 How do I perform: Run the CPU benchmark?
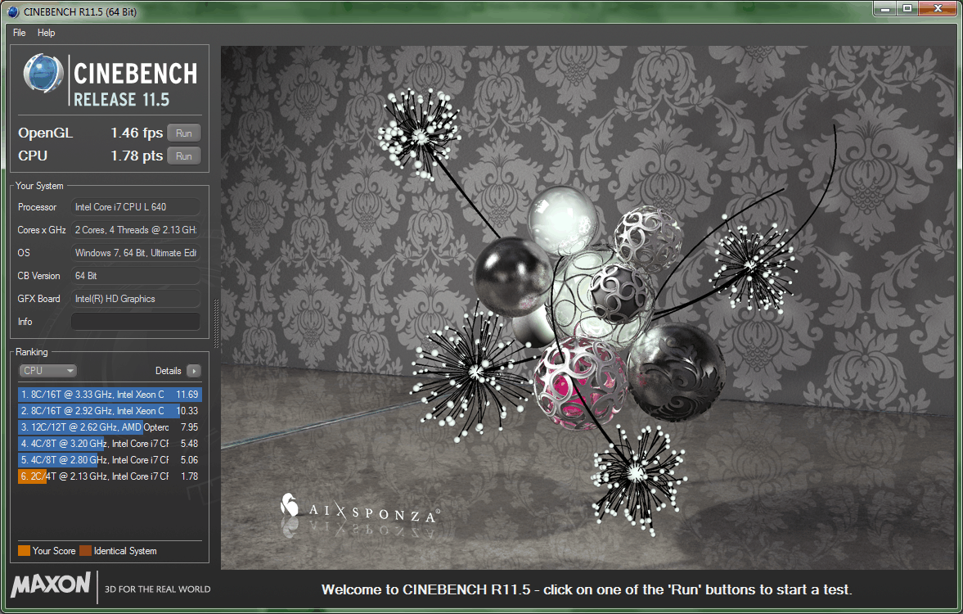[x=183, y=156]
